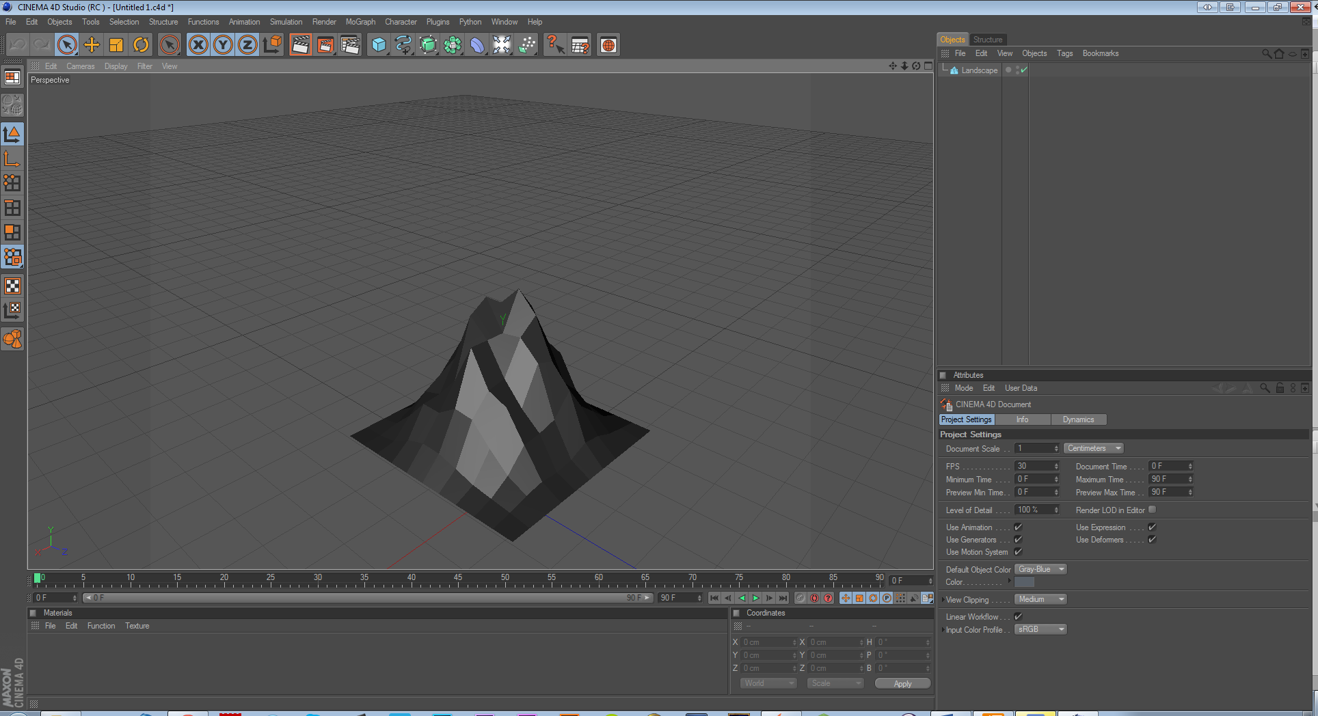Toggle Y axis lock icon
This screenshot has width=1318, height=716.
[x=223, y=45]
